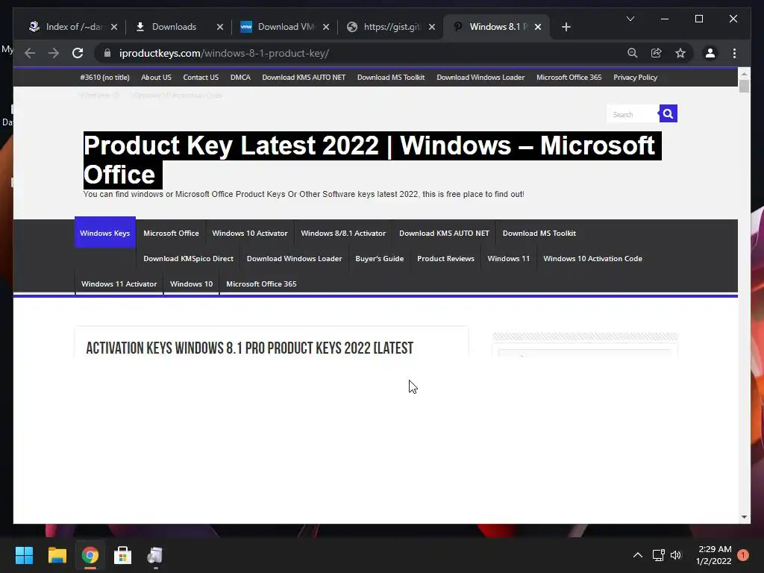
Task: Close the gist.github tab
Action: [432, 27]
